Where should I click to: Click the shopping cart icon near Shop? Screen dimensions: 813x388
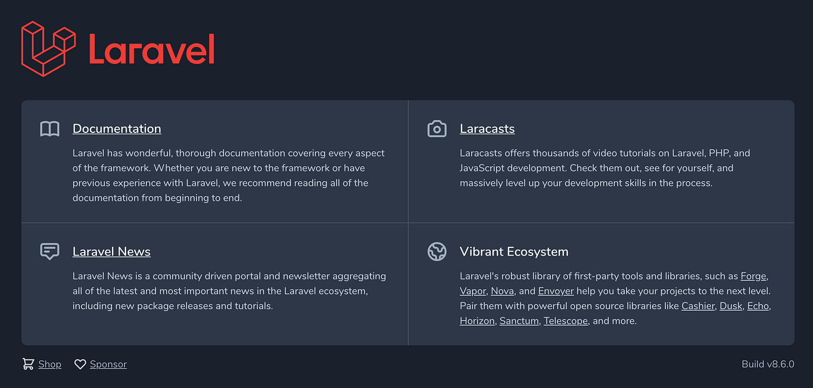27,364
